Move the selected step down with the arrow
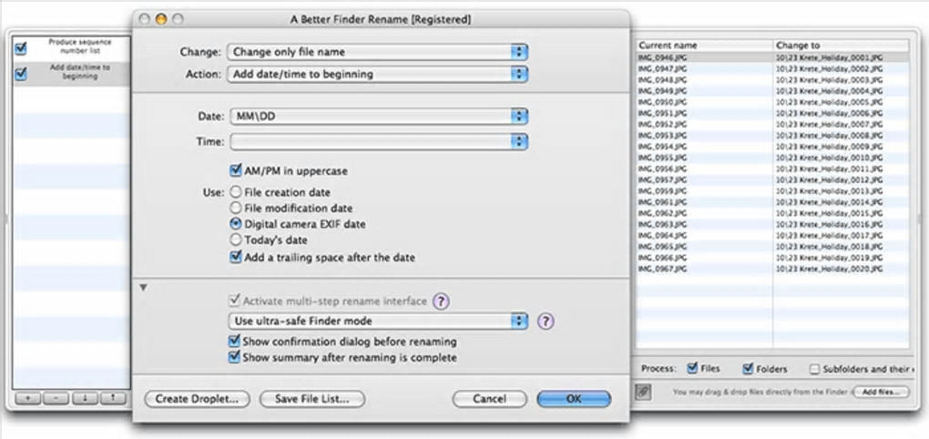 [84, 399]
